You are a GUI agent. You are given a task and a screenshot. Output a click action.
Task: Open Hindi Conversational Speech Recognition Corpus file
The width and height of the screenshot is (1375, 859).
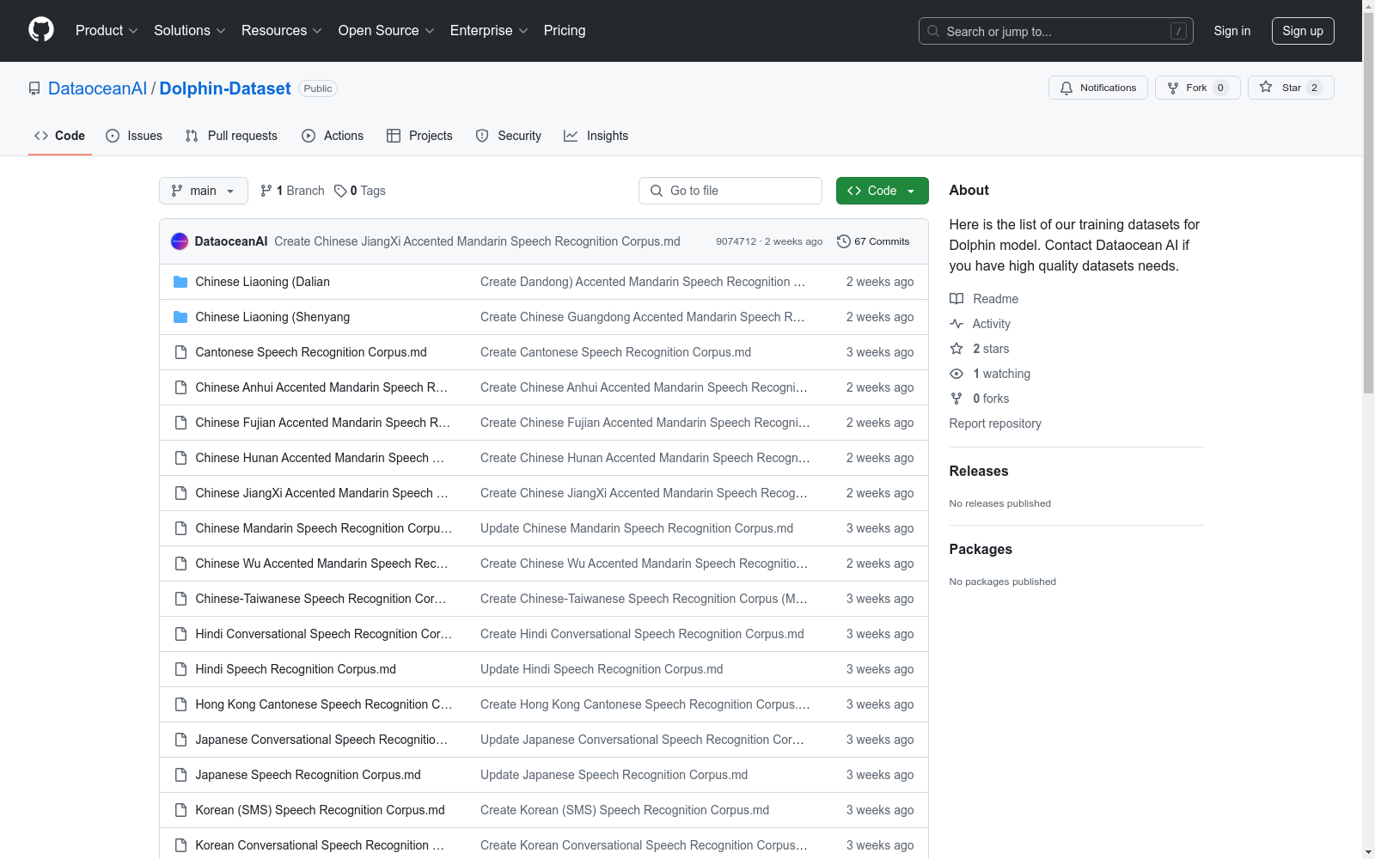coord(324,634)
